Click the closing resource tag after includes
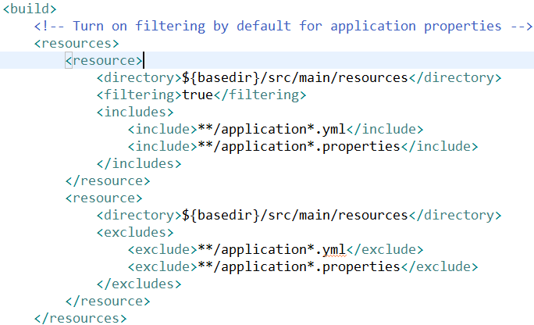The width and height of the screenshot is (534, 325). point(108,180)
